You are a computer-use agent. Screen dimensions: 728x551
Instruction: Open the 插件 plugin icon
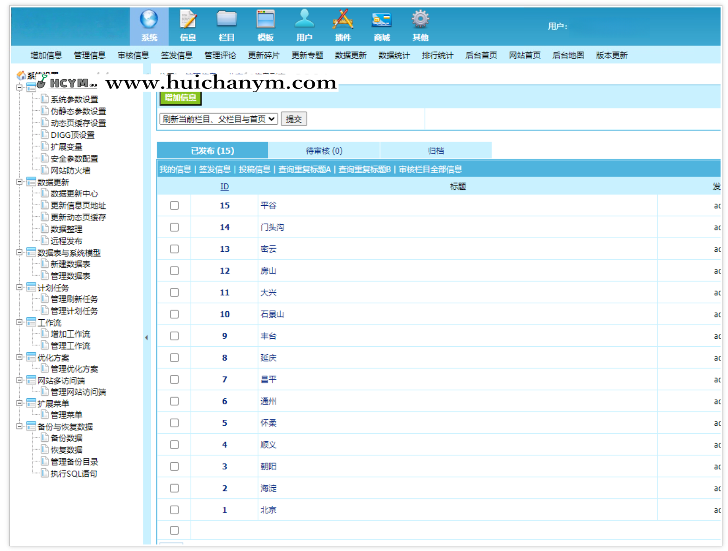coord(343,20)
